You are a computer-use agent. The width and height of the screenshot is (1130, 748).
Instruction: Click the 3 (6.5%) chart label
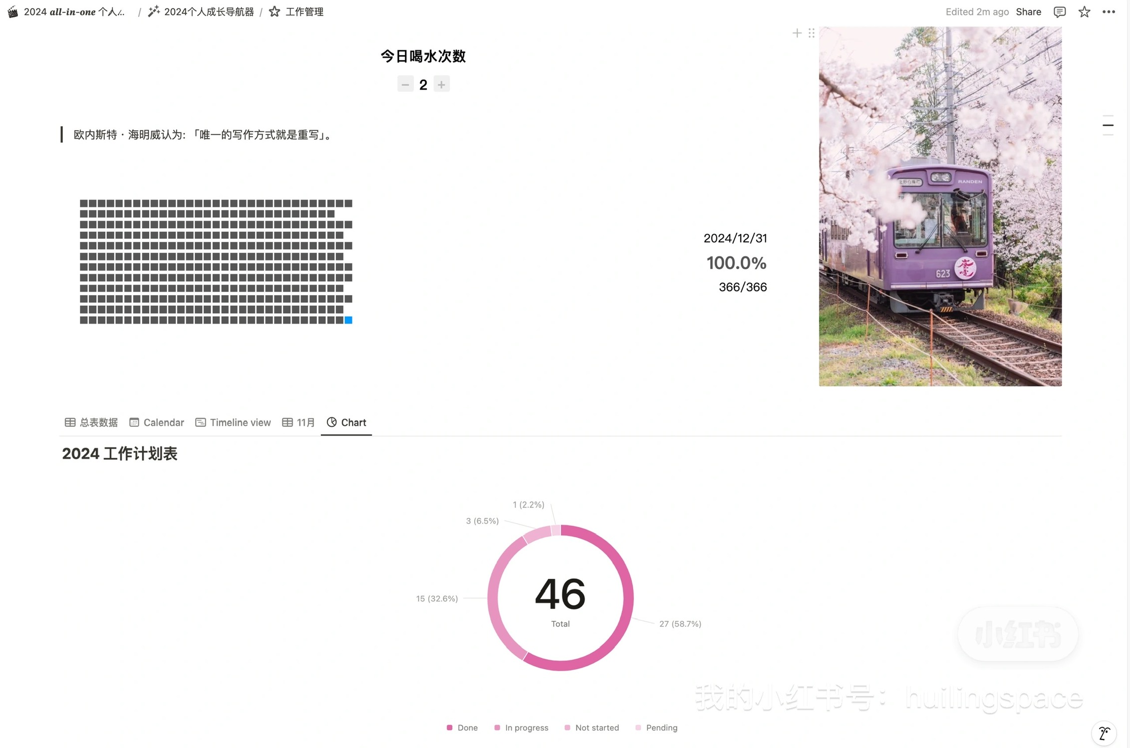[482, 521]
